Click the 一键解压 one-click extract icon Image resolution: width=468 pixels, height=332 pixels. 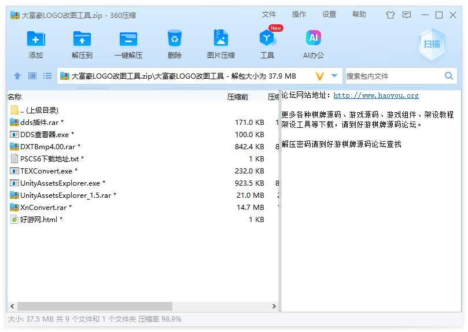click(x=128, y=39)
